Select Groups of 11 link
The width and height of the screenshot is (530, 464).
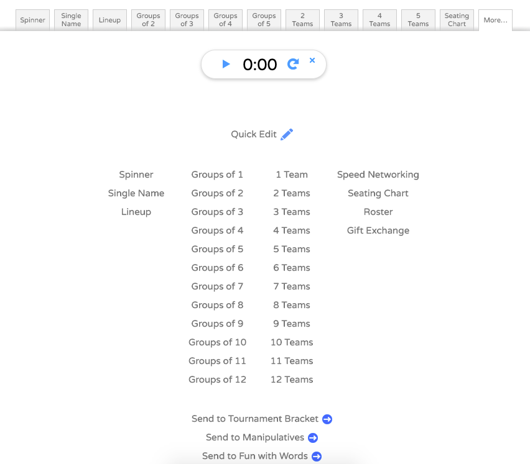pyautogui.click(x=217, y=361)
